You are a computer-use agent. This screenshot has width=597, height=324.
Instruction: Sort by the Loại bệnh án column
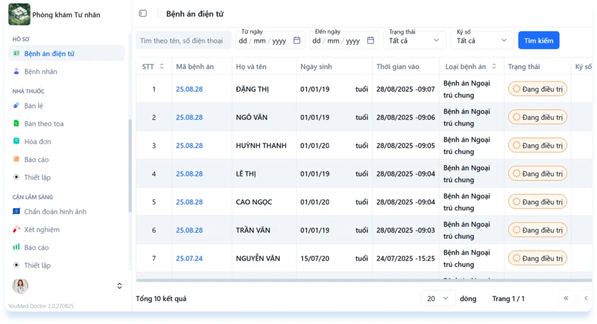tap(494, 66)
